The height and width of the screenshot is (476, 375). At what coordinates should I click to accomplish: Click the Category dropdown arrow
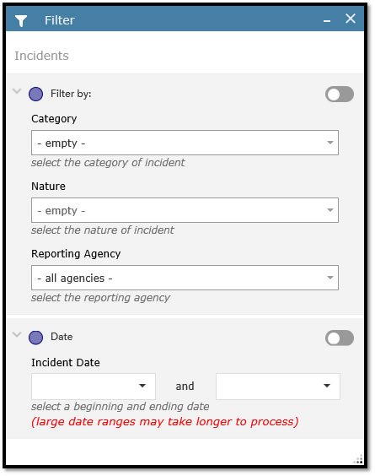point(330,143)
